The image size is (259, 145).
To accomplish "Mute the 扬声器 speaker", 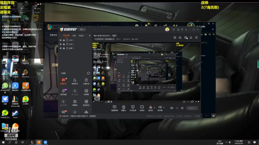I will tap(160, 108).
